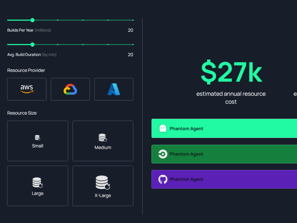Click the $27k cost figure
This screenshot has width=297, height=223.
[x=231, y=72]
